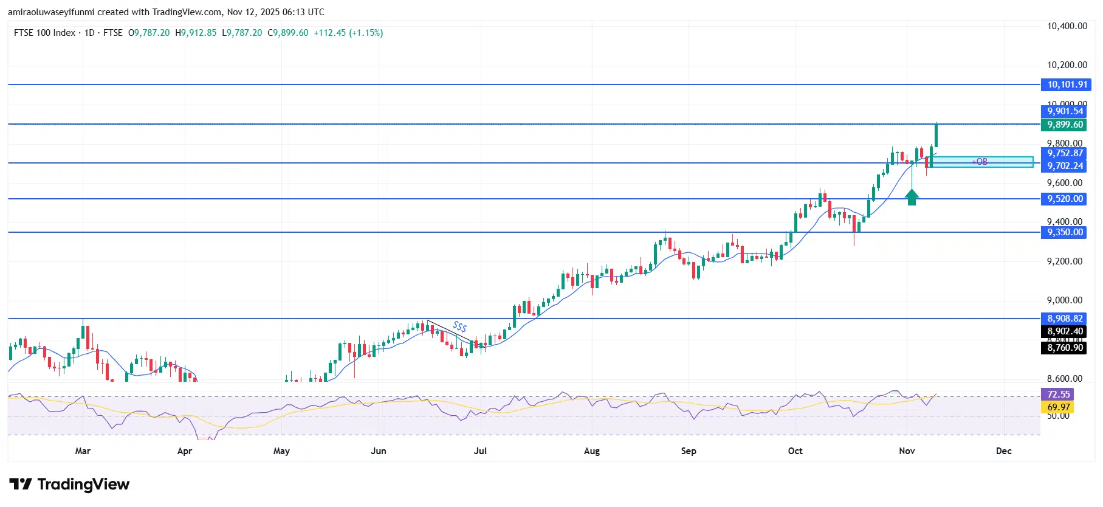Click the 10,101.91 price label
The width and height of the screenshot is (1103, 507).
click(x=1067, y=84)
